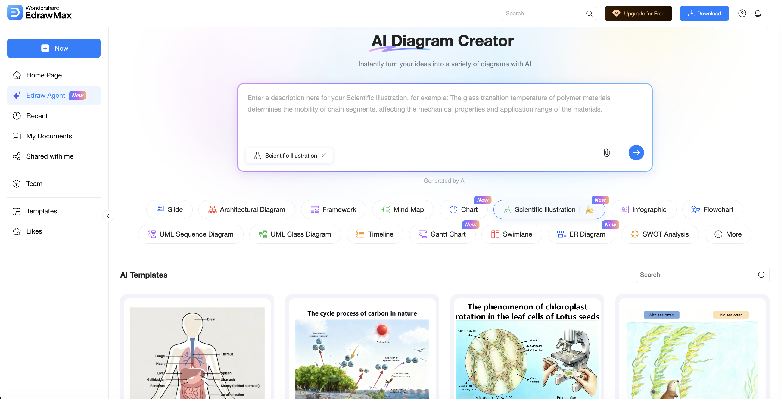Click the paperclip attachment icon

pyautogui.click(x=606, y=152)
